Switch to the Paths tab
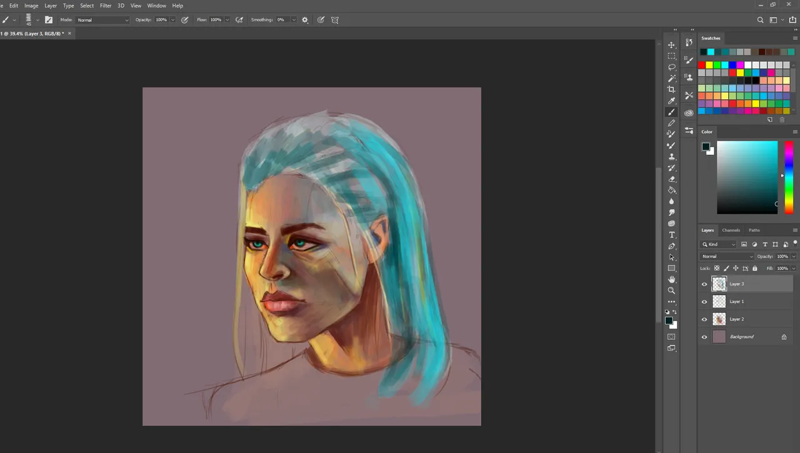This screenshot has height=453, width=800. click(754, 231)
